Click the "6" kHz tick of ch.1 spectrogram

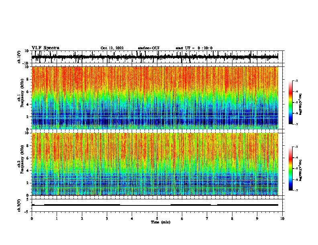(28, 92)
